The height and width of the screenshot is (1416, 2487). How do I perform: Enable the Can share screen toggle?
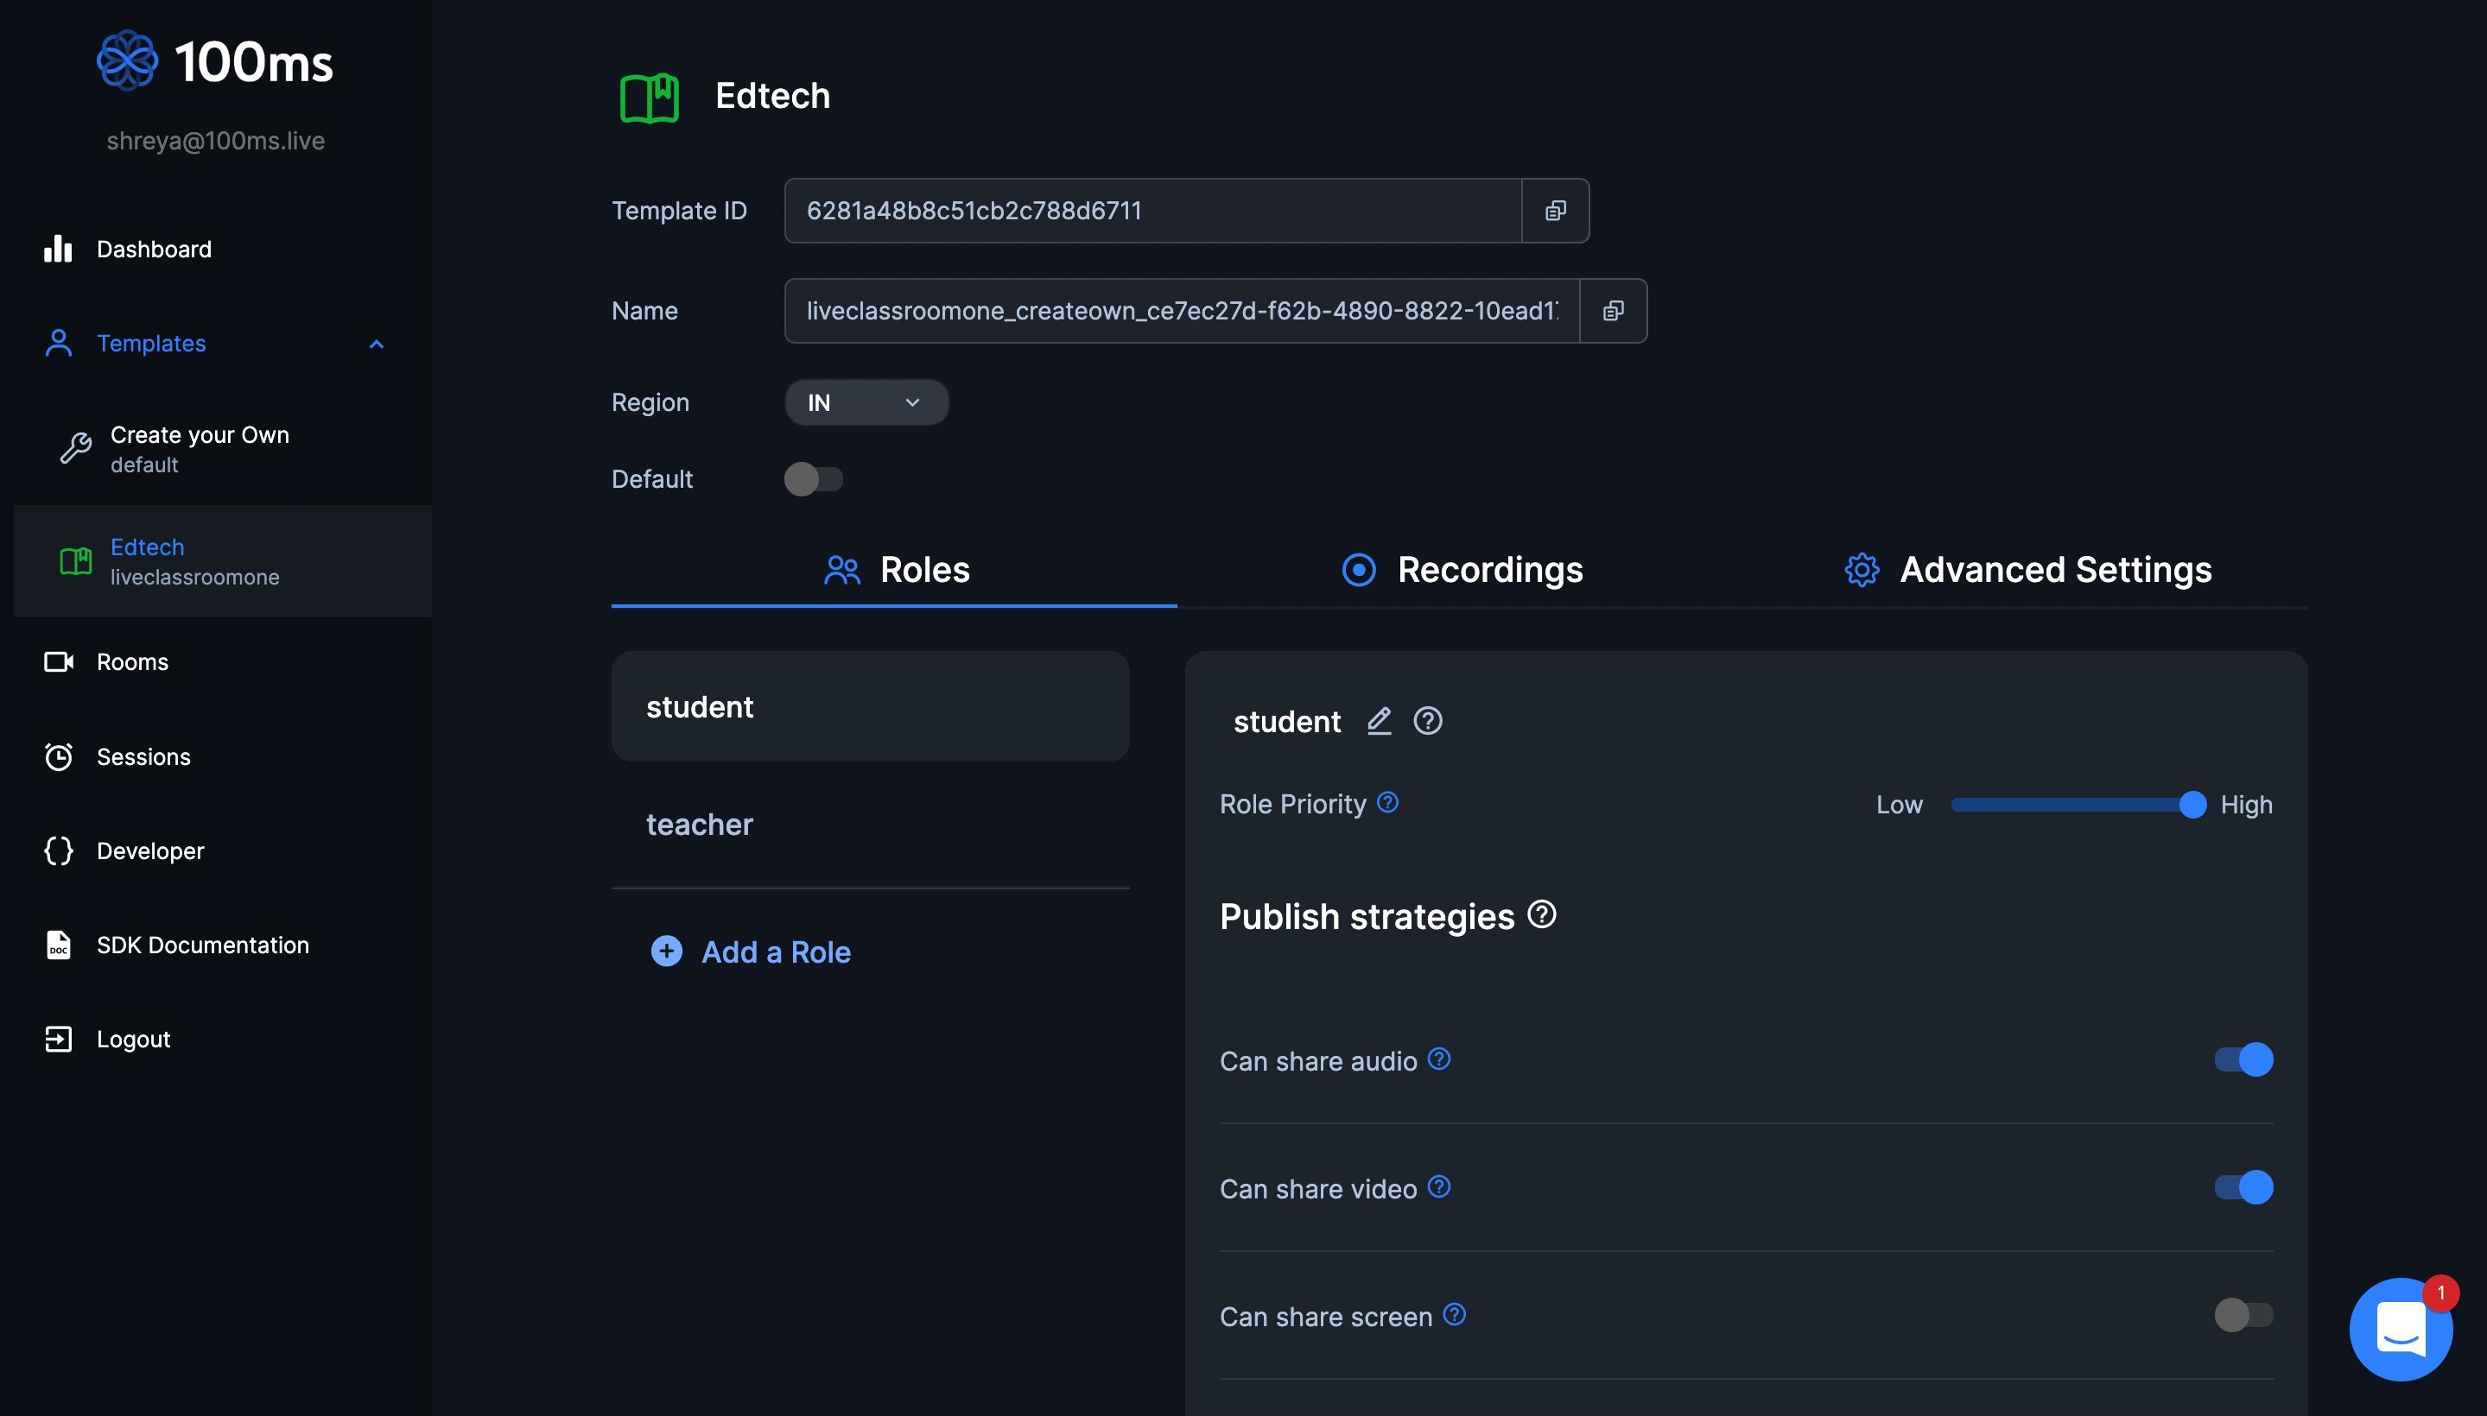tap(2243, 1315)
